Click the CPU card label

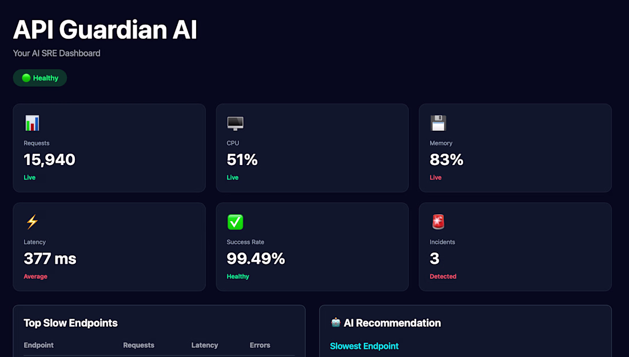[233, 143]
